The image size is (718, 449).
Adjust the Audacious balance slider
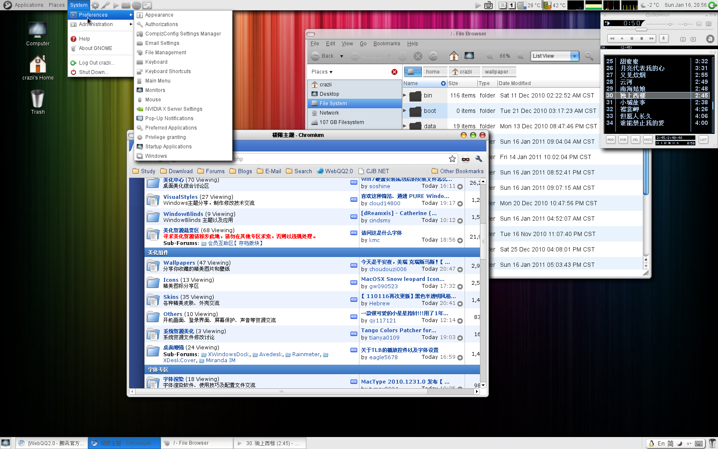point(686,24)
